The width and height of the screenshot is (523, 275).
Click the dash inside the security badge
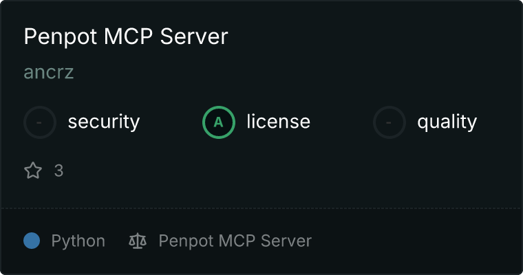(39, 123)
